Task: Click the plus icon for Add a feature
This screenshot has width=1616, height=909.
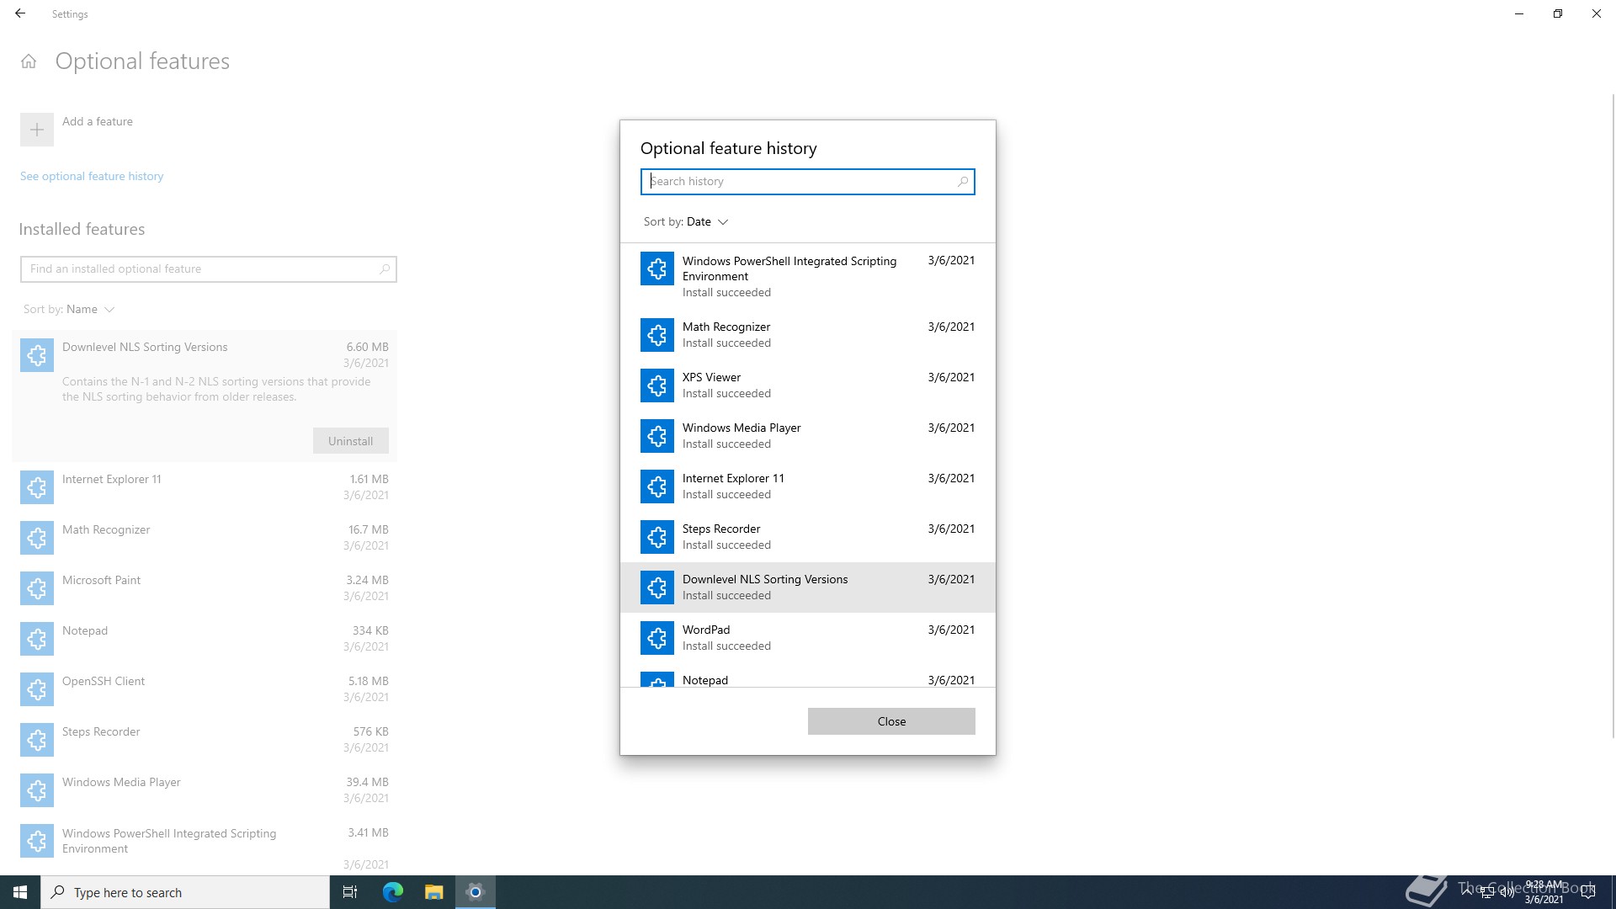Action: tap(37, 130)
